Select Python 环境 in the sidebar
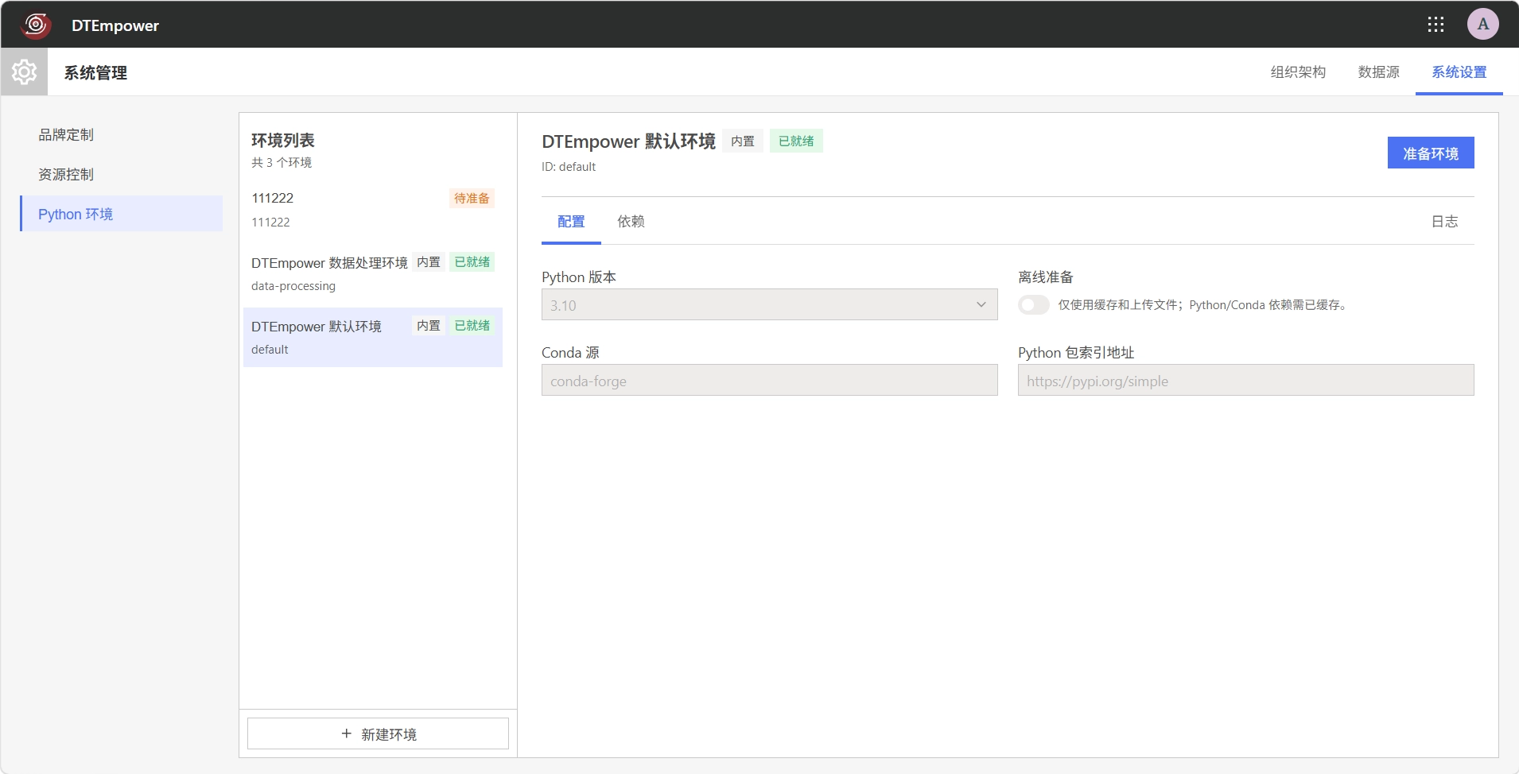This screenshot has height=774, width=1519. coord(122,214)
